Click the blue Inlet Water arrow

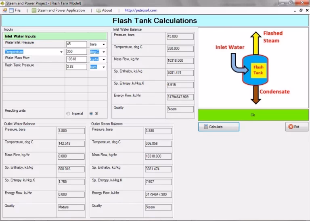[239, 64]
